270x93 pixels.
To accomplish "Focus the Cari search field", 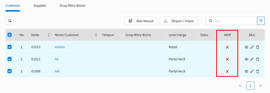I will click(x=231, y=21).
